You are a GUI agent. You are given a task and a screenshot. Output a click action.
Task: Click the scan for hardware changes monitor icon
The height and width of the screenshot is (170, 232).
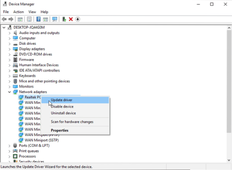pyautogui.click(x=55, y=19)
